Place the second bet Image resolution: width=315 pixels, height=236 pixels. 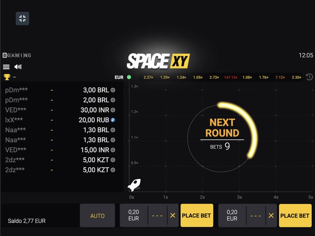point(295,216)
